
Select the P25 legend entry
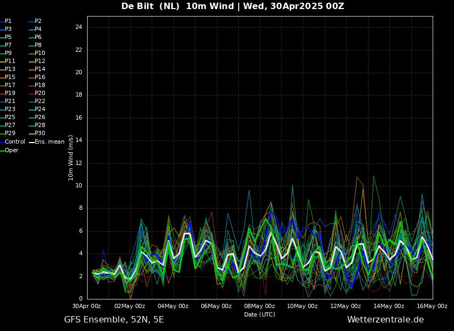click(x=10, y=117)
